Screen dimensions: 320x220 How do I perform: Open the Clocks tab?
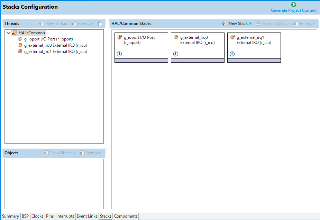coord(37,216)
